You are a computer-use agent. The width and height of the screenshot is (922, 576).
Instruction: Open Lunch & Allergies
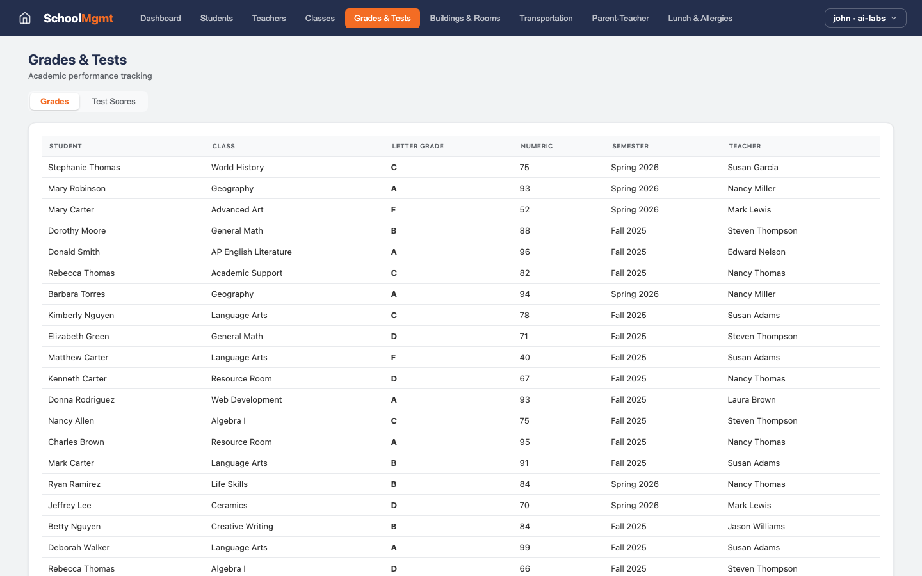pos(700,18)
